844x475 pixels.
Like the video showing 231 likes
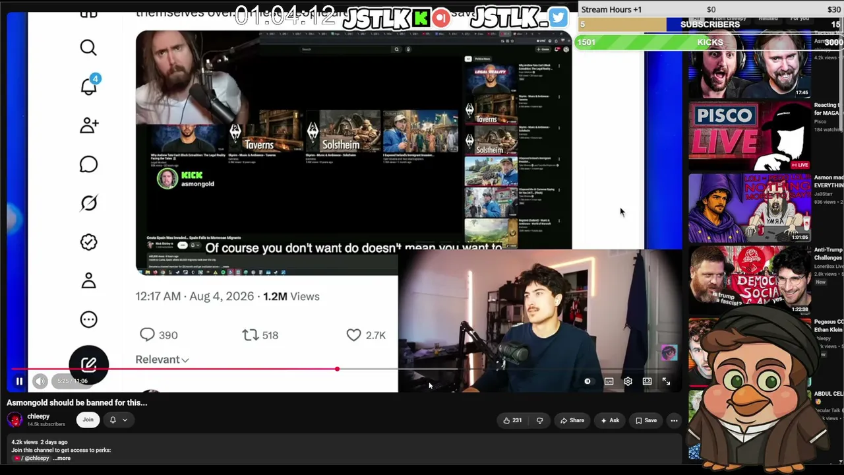(512, 420)
